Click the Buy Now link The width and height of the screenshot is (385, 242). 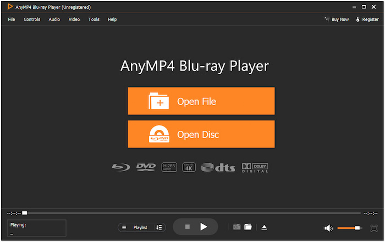click(337, 19)
